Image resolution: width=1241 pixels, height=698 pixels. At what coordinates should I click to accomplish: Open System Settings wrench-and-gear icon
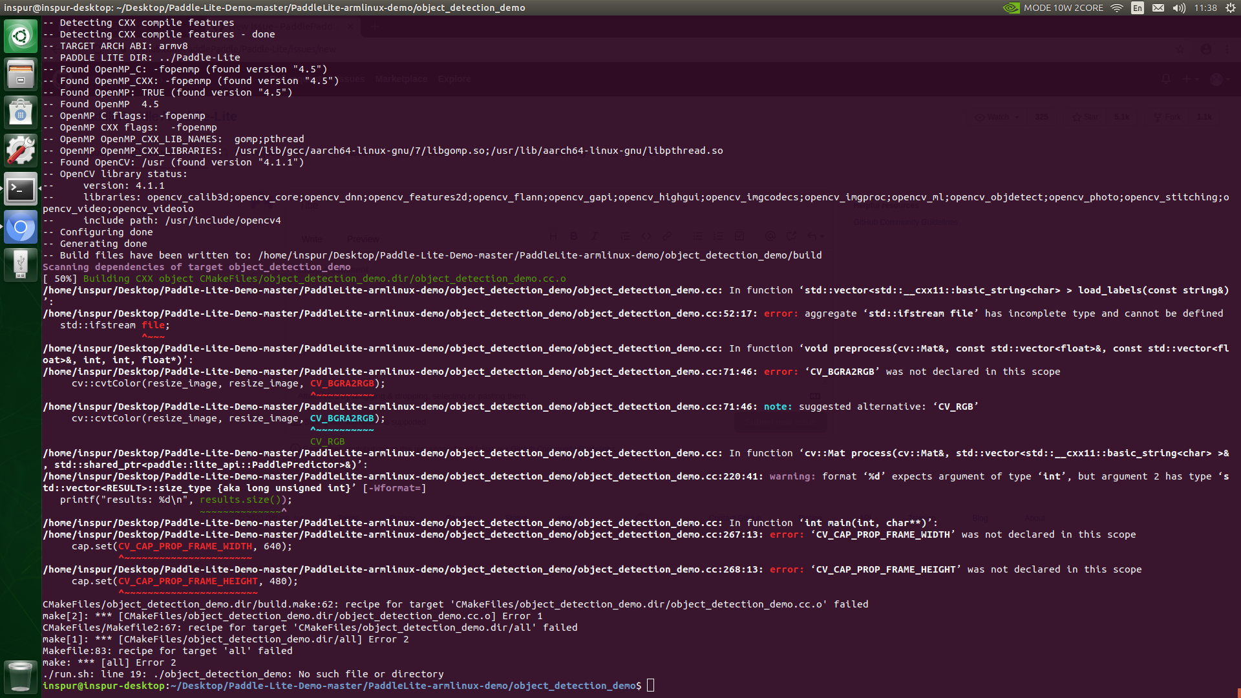coord(21,150)
